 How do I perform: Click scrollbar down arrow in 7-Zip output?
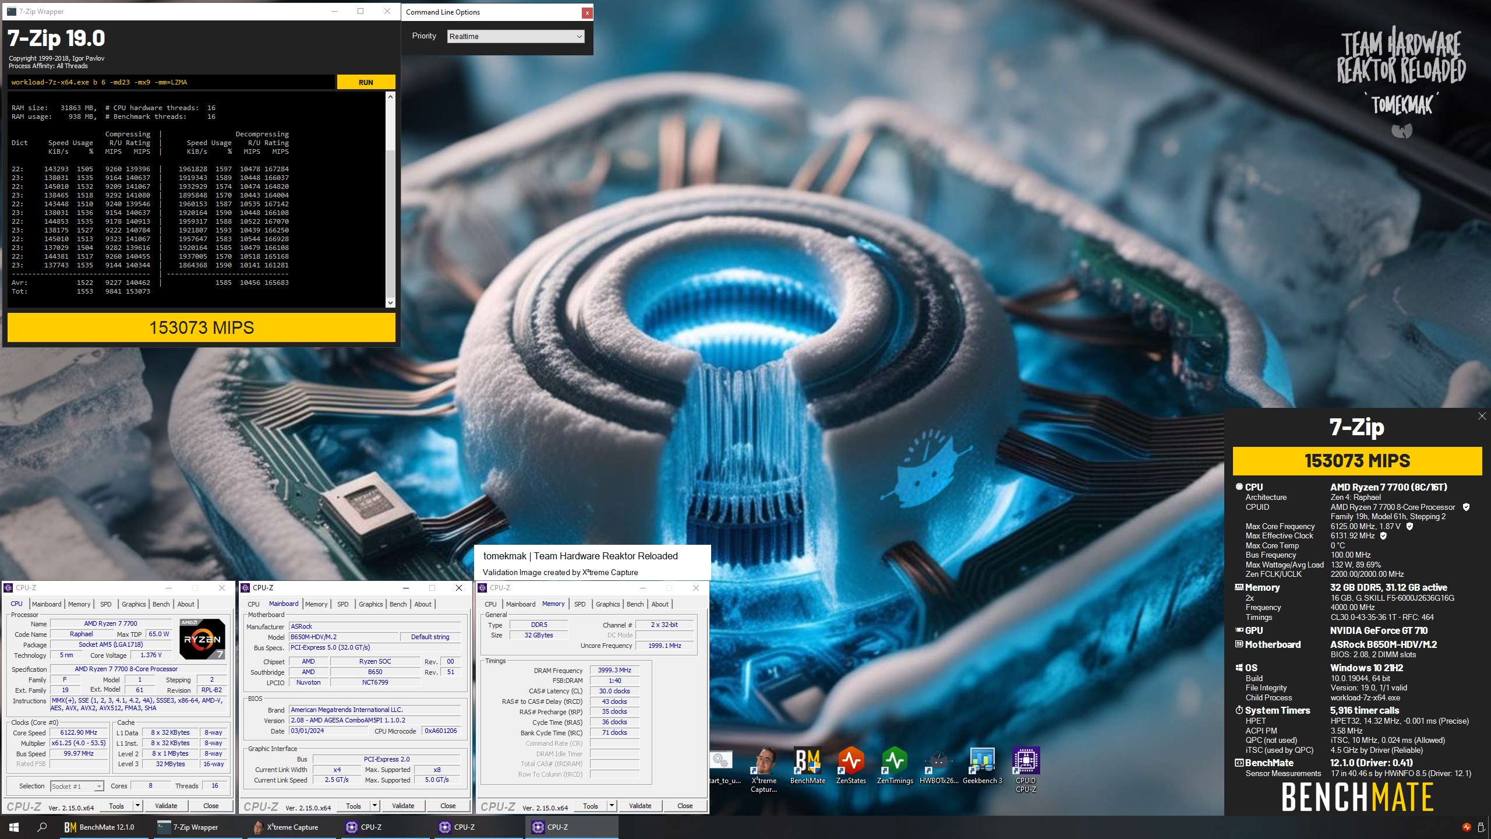390,302
